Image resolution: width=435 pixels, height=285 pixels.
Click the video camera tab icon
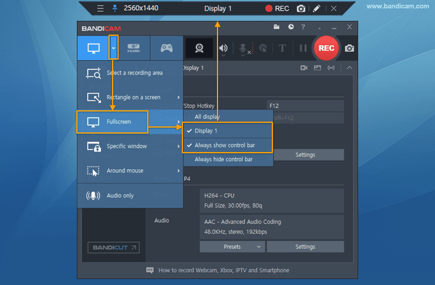click(304, 68)
